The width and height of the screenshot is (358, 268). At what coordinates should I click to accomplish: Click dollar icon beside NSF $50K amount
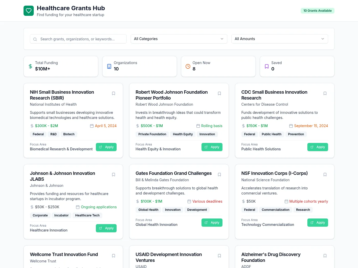point(243,201)
